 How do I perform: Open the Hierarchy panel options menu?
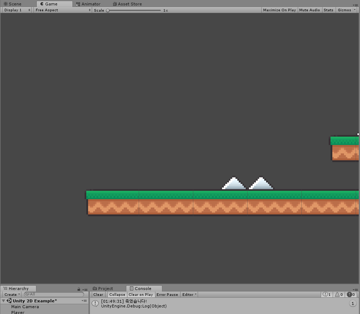pyautogui.click(x=85, y=290)
